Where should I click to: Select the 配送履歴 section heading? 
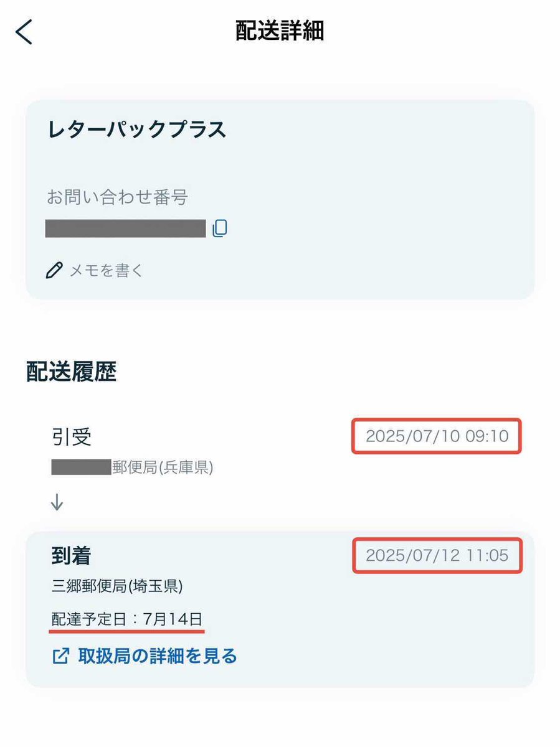click(71, 372)
